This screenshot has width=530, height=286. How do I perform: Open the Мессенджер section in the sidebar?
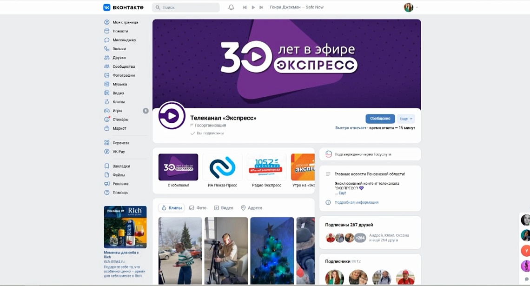pyautogui.click(x=120, y=40)
